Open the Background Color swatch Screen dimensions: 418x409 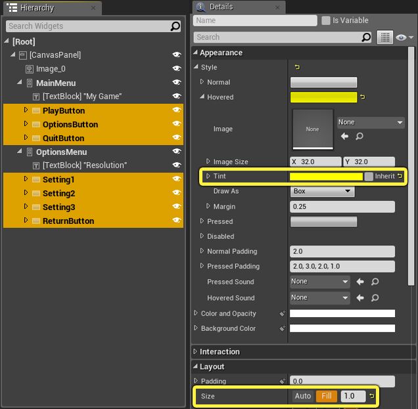(342, 328)
